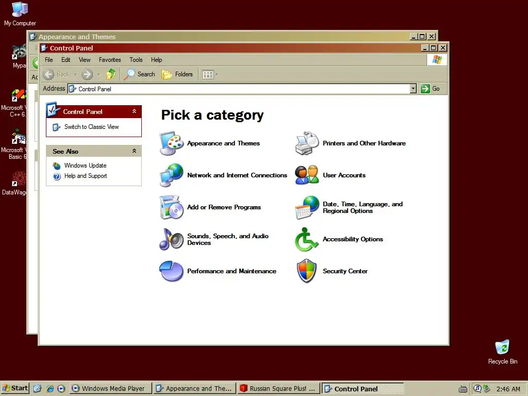Screen dimensions: 528x396
Task: Click the Start button
Action: 15,388
